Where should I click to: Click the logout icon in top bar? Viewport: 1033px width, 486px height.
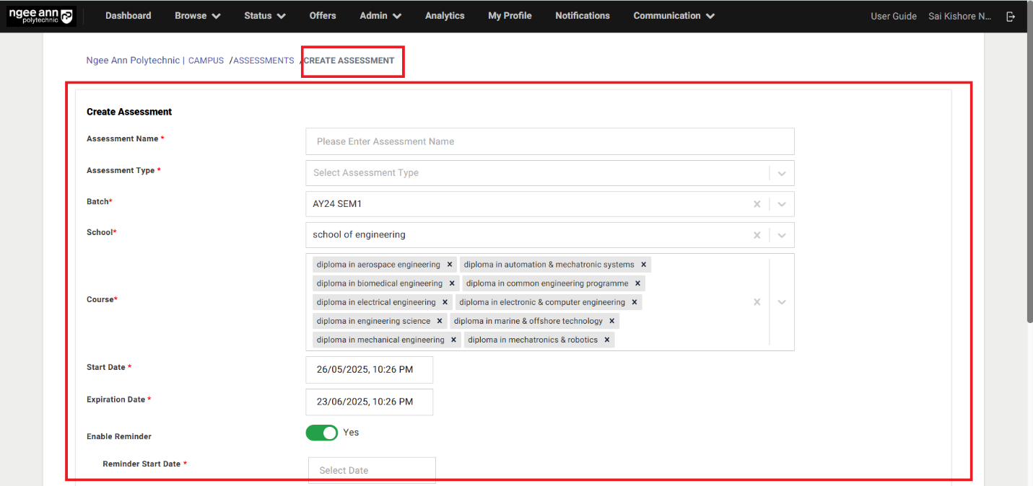(1011, 16)
